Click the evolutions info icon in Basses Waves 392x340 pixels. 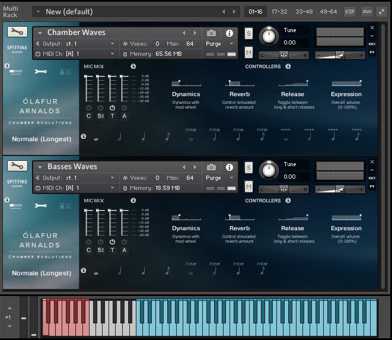click(x=84, y=270)
